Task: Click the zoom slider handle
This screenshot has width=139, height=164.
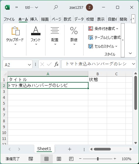Action: click(x=98, y=159)
